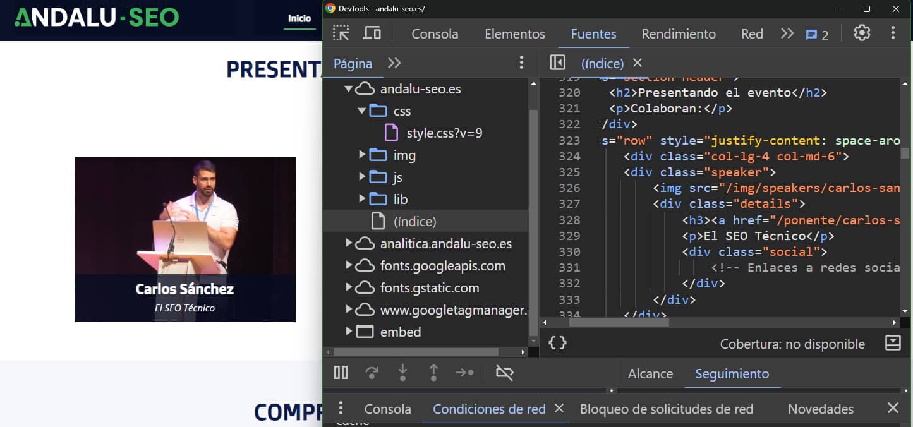Close the Condiciones de red drawer tab
Screen dimensions: 913x427
(x=559, y=409)
